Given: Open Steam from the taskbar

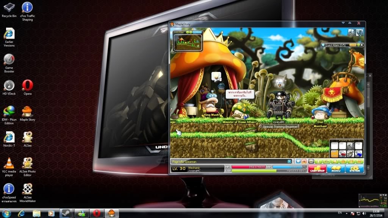Looking at the screenshot, I should 66,213.
